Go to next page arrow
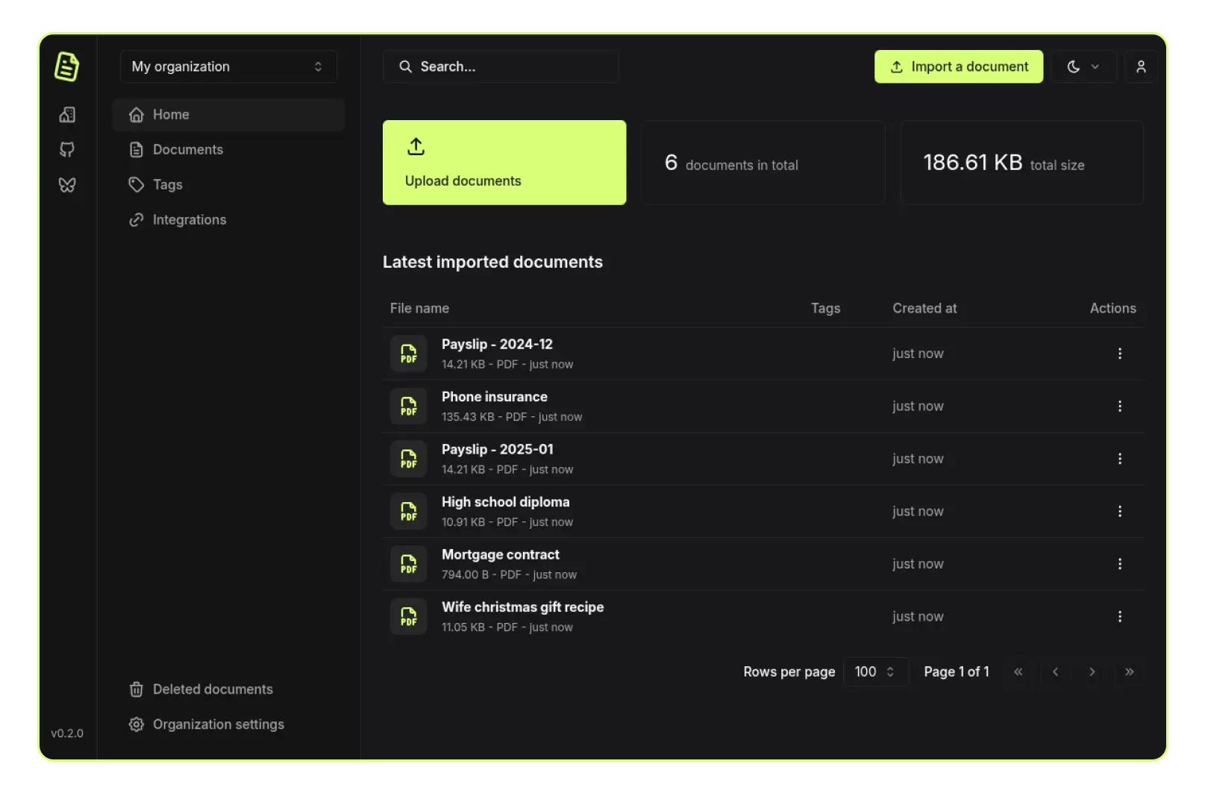 coord(1092,671)
